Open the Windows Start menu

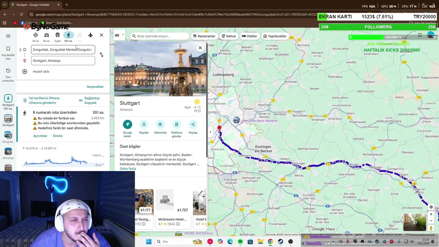[x=149, y=242]
